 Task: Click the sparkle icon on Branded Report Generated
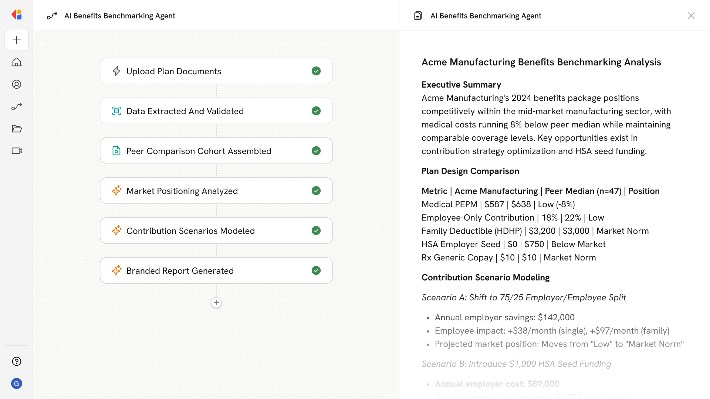click(116, 270)
